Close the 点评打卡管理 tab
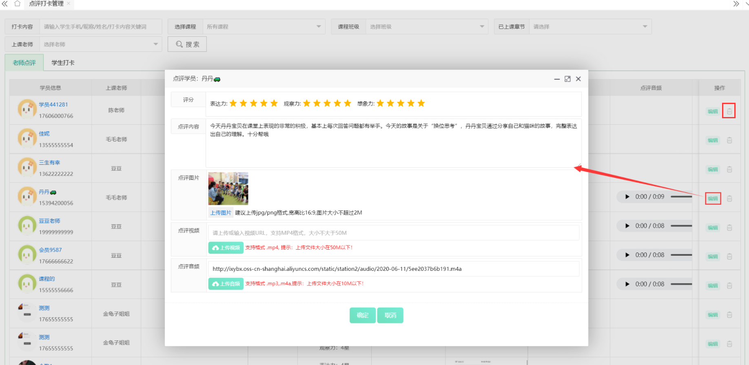This screenshot has width=749, height=365. tap(68, 4)
